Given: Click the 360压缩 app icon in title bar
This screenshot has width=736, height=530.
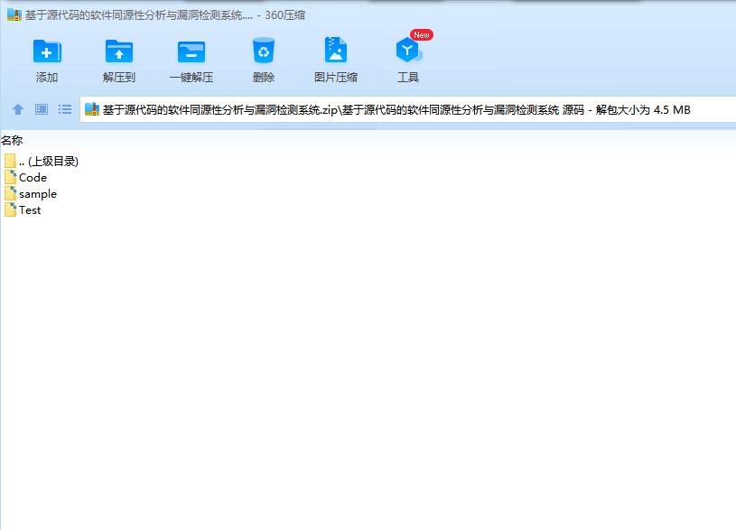Looking at the screenshot, I should pos(14,14).
